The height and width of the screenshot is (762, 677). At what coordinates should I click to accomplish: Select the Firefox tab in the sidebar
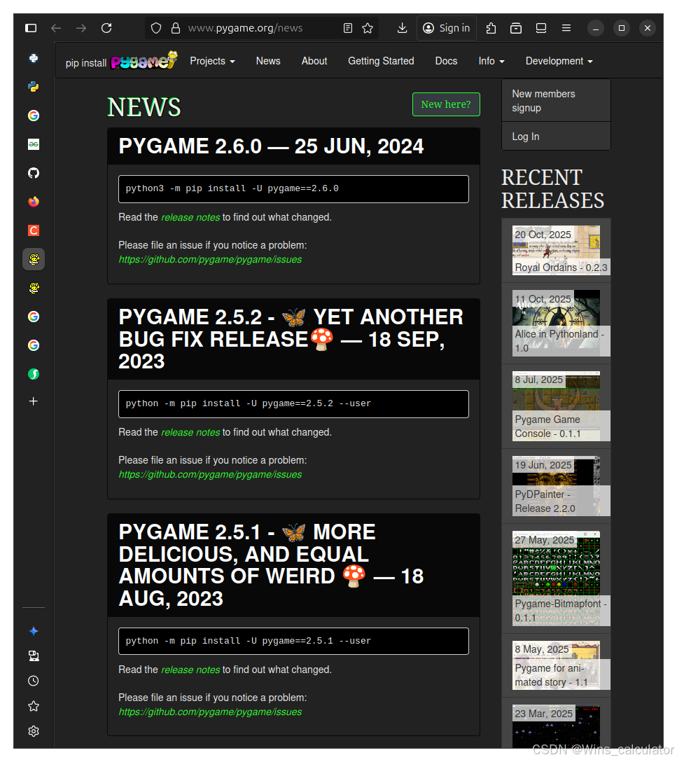tap(33, 201)
